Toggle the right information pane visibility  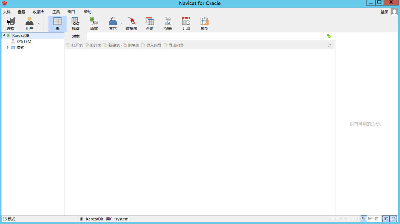pos(393,219)
